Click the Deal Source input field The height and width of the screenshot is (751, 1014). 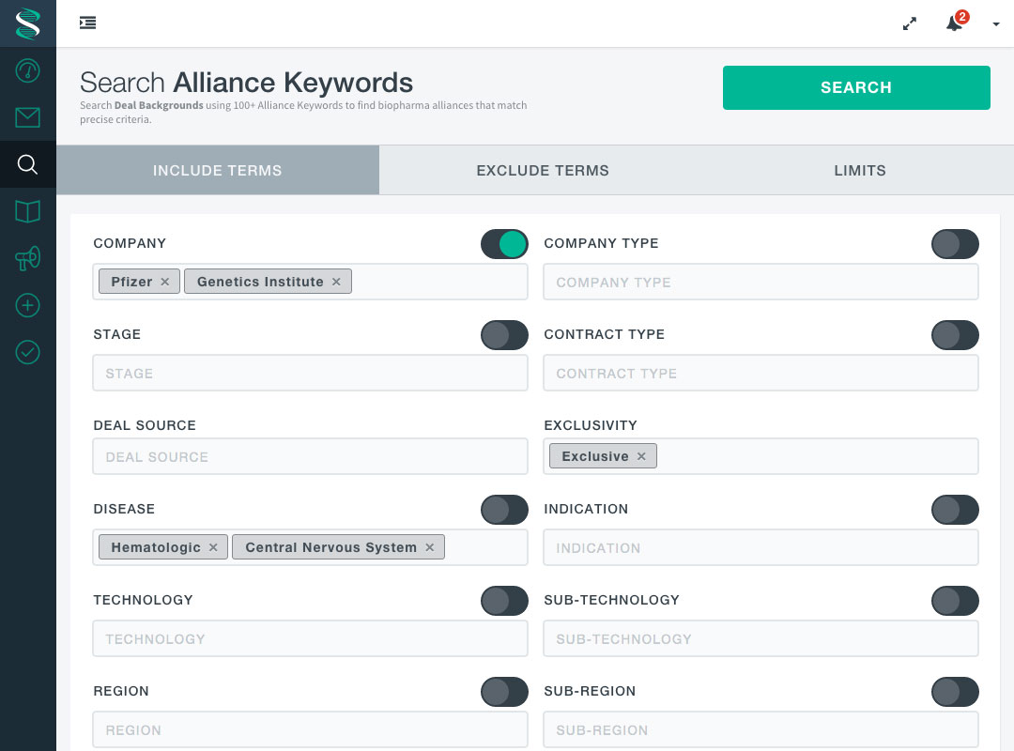pos(310,457)
